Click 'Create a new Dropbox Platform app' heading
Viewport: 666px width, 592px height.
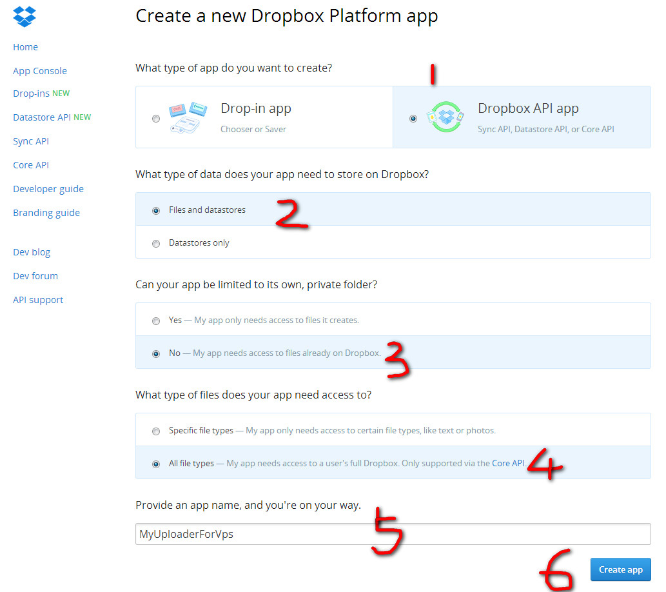point(287,16)
